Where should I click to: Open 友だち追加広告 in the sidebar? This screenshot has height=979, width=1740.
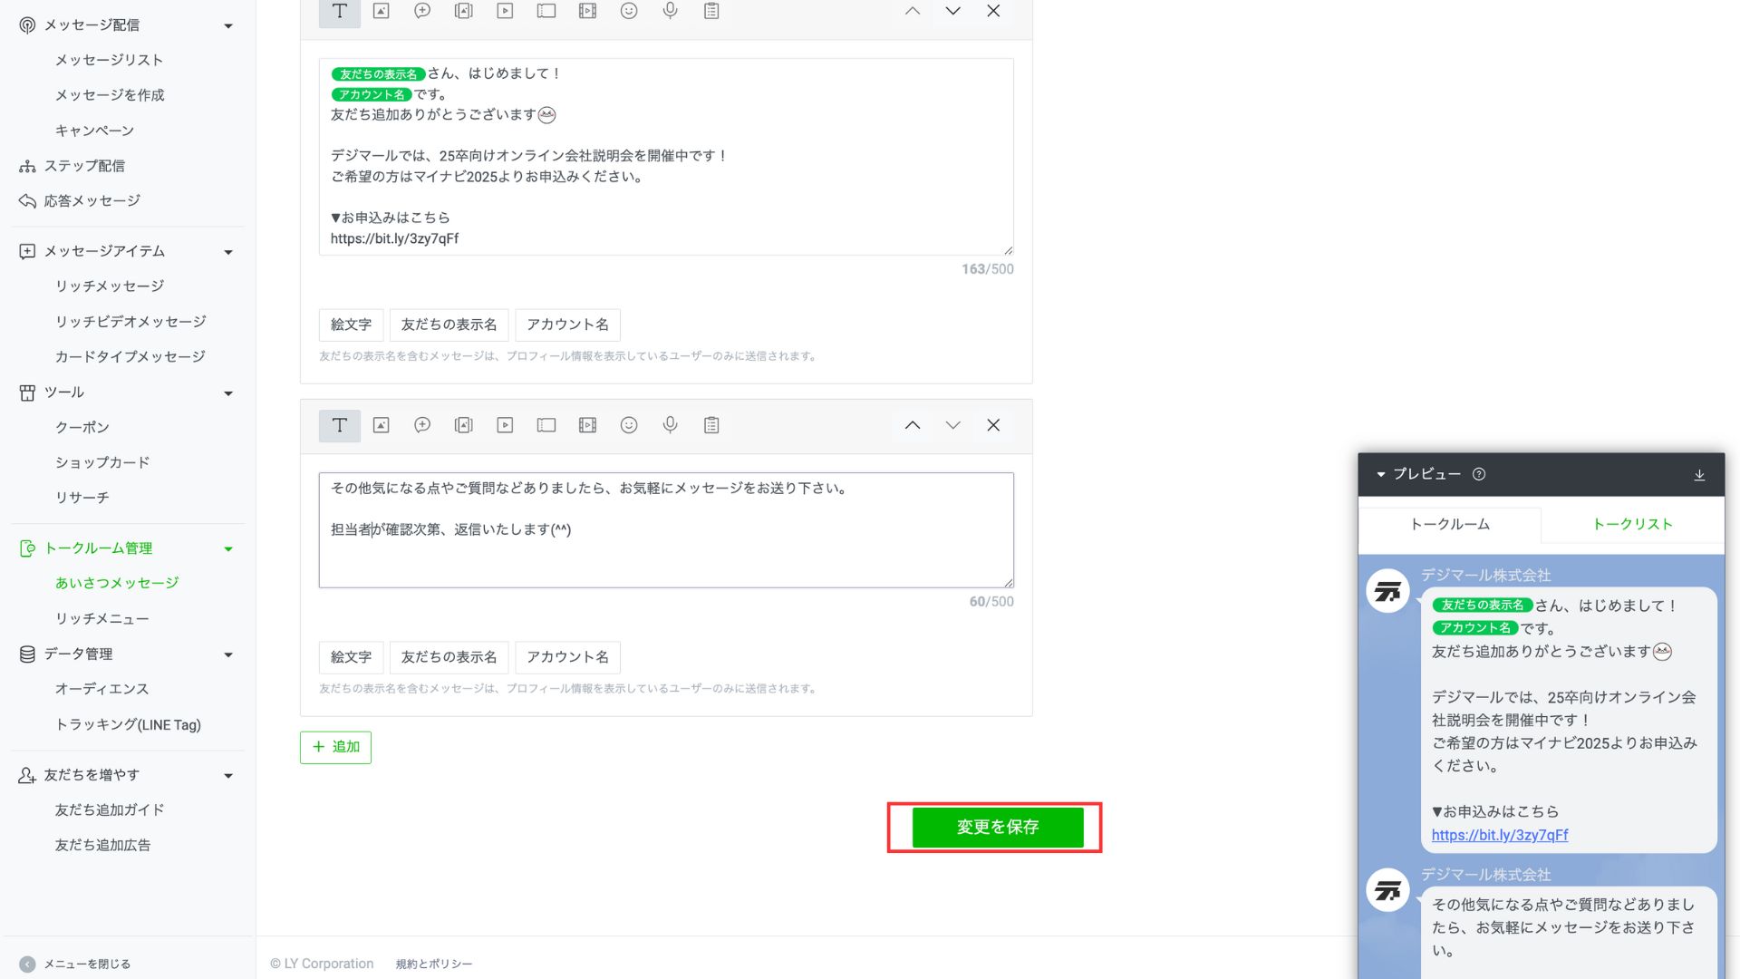(102, 845)
